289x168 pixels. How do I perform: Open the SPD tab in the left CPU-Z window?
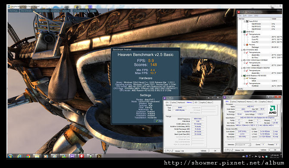(x=196, y=103)
